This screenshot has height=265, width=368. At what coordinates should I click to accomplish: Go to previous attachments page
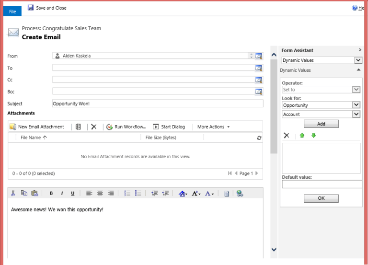(236, 173)
